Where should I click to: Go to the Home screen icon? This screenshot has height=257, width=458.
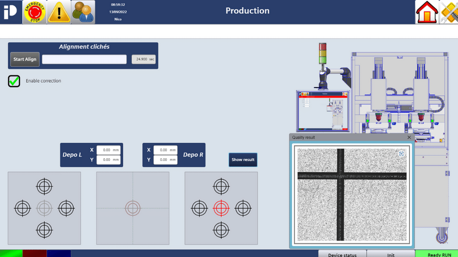pyautogui.click(x=427, y=12)
